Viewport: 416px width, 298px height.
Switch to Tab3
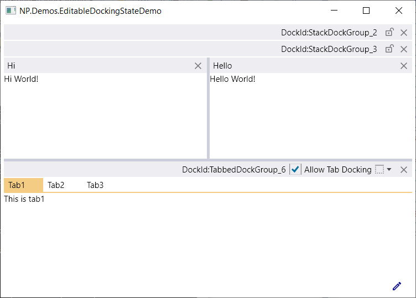point(95,185)
